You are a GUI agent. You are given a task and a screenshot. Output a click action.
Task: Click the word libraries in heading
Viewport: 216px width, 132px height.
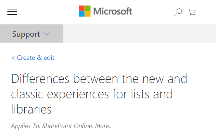click(31, 109)
